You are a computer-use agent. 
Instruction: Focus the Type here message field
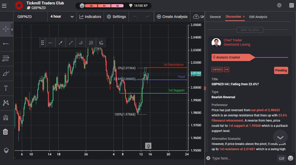point(244,158)
